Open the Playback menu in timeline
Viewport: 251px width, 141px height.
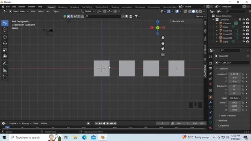coord(15,123)
